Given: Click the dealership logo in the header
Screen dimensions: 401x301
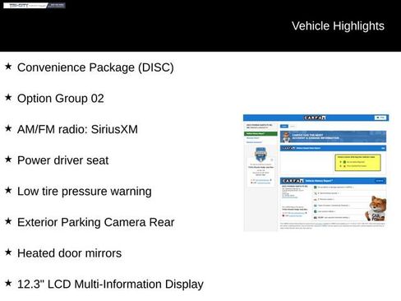Looking at the screenshot, I should pos(35,6).
